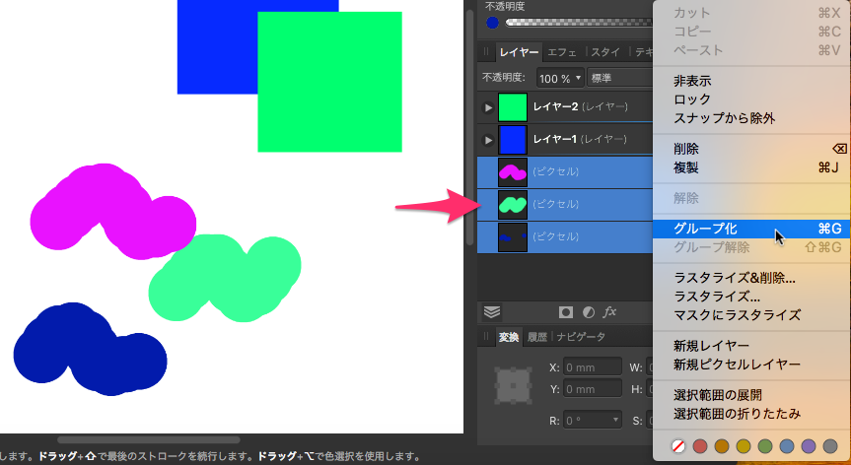Choose 複製 from the context menu
The image size is (851, 465).
coord(685,167)
